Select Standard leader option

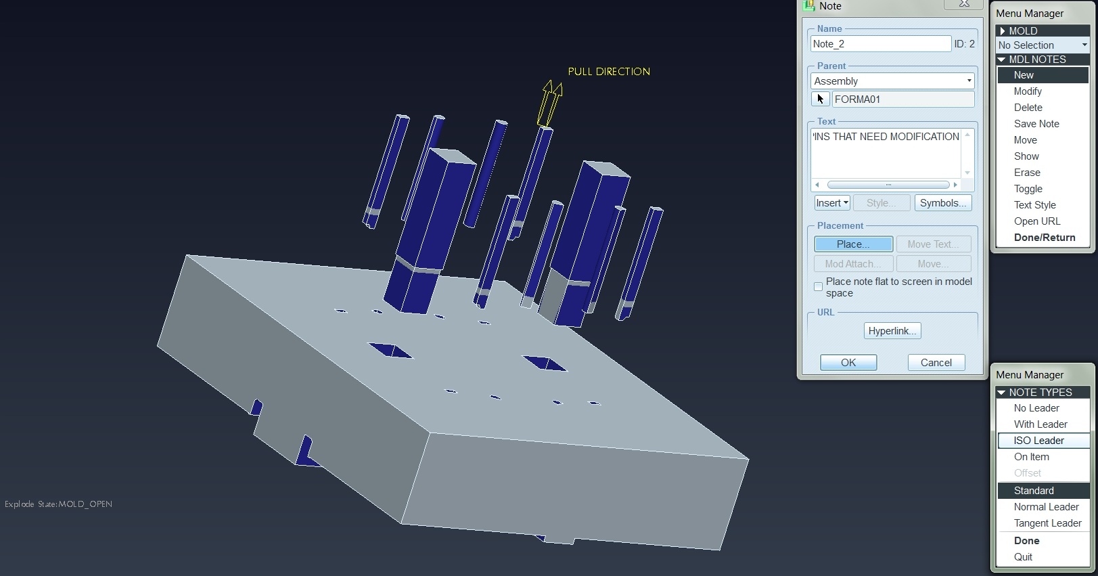tap(1043, 491)
